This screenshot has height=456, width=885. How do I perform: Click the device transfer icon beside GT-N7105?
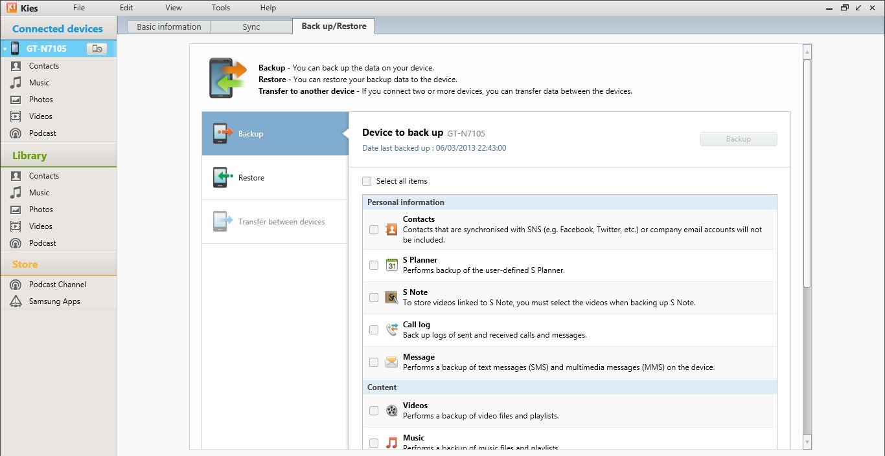point(97,49)
